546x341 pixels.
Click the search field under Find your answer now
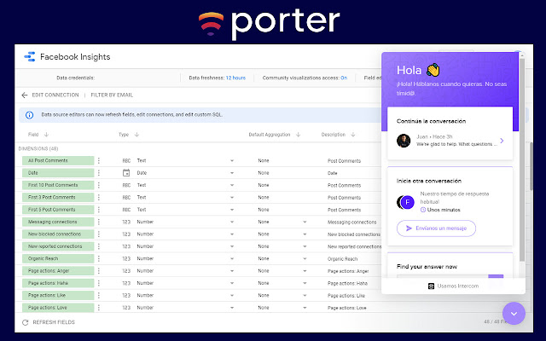(442, 276)
